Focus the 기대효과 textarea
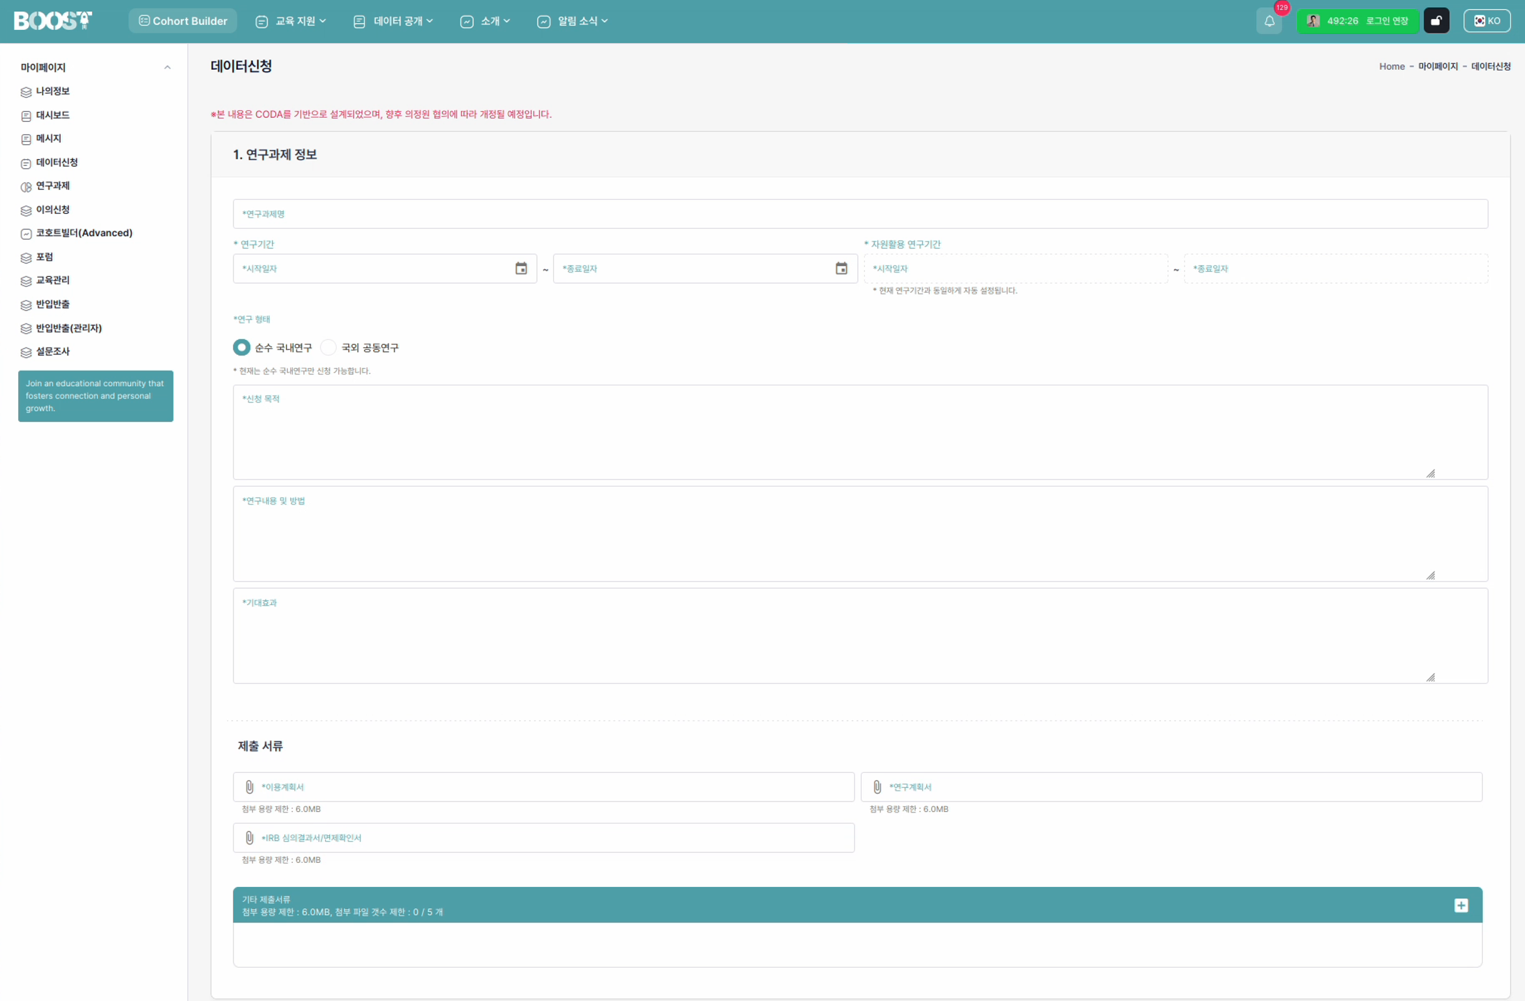 860,636
